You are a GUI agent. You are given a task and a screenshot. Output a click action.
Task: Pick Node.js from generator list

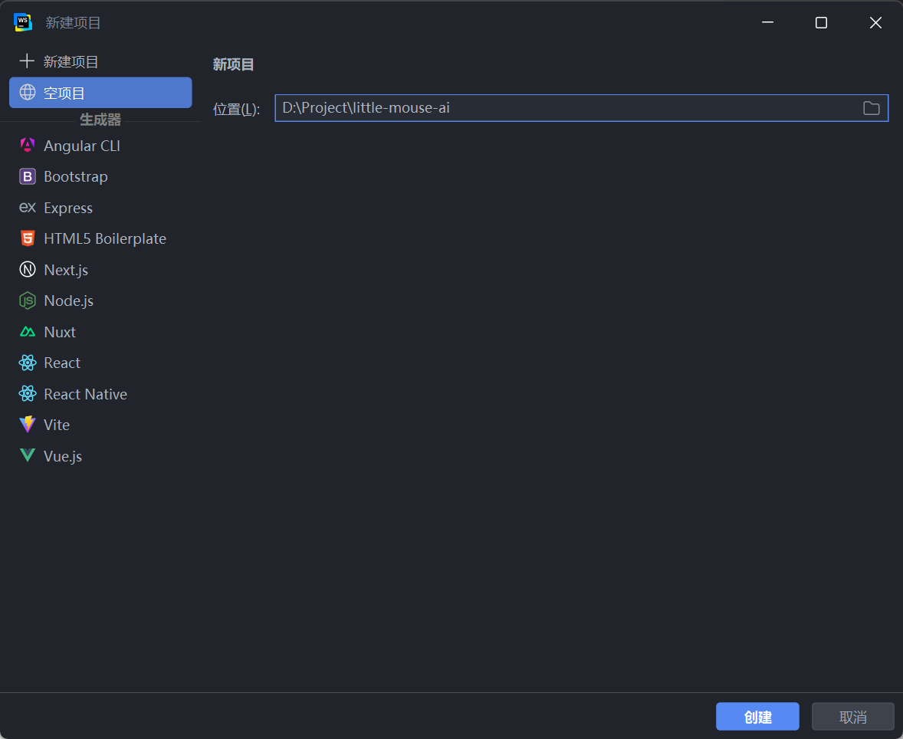pyautogui.click(x=100, y=301)
